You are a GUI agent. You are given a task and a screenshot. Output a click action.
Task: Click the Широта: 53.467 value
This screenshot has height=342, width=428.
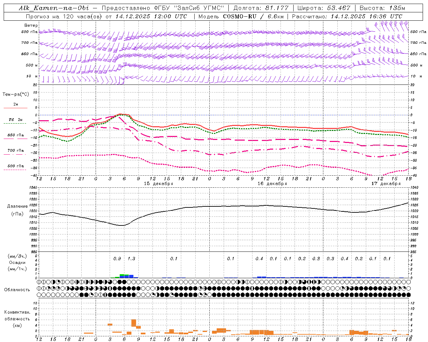(x=324, y=8)
